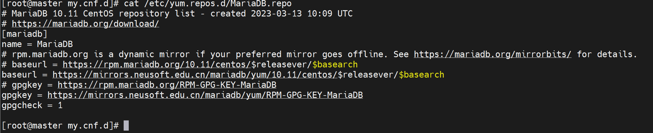Click the "name = MariaDB" line
Viewport: 653px width, 133px height.
pos(37,44)
